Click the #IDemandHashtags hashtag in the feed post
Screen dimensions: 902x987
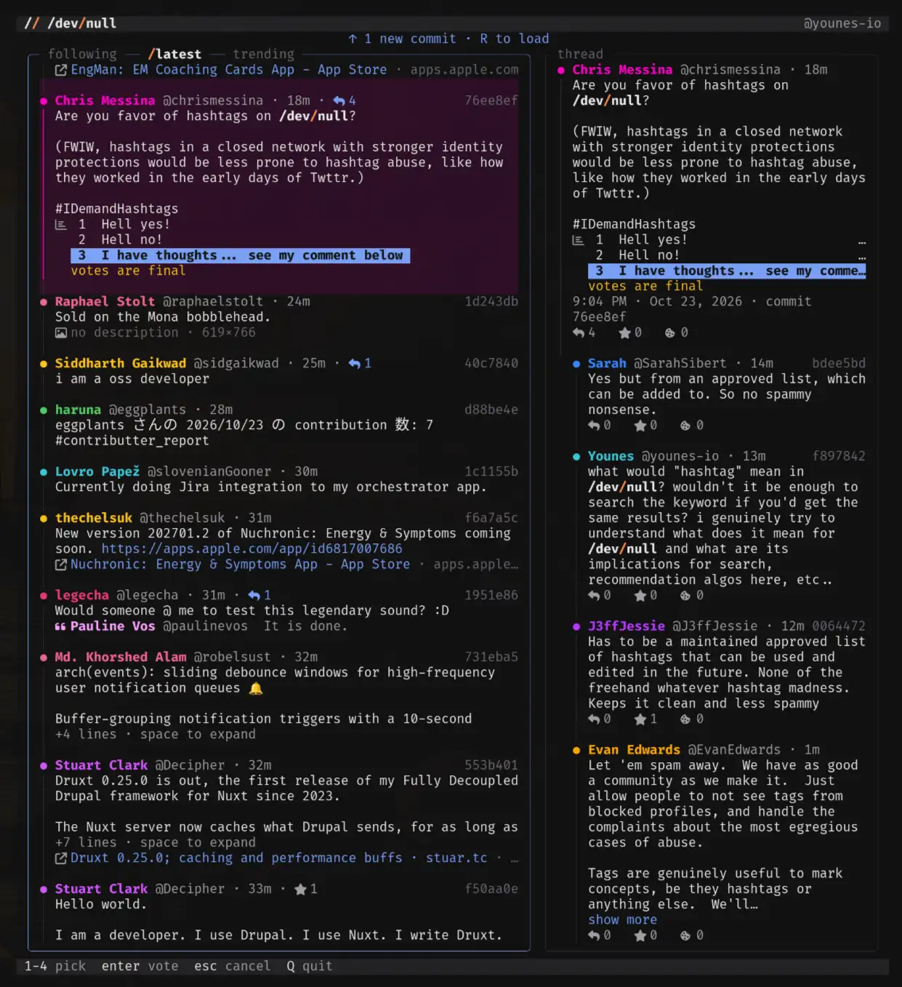(116, 209)
